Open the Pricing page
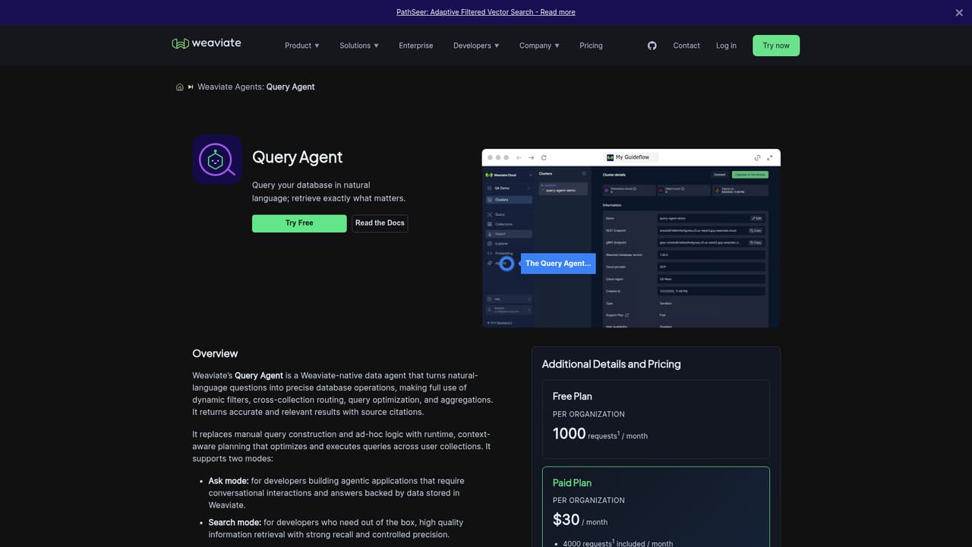The height and width of the screenshot is (547, 972). (x=591, y=46)
